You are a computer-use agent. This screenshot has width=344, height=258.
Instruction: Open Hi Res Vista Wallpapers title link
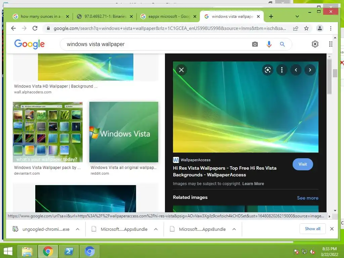point(224,171)
